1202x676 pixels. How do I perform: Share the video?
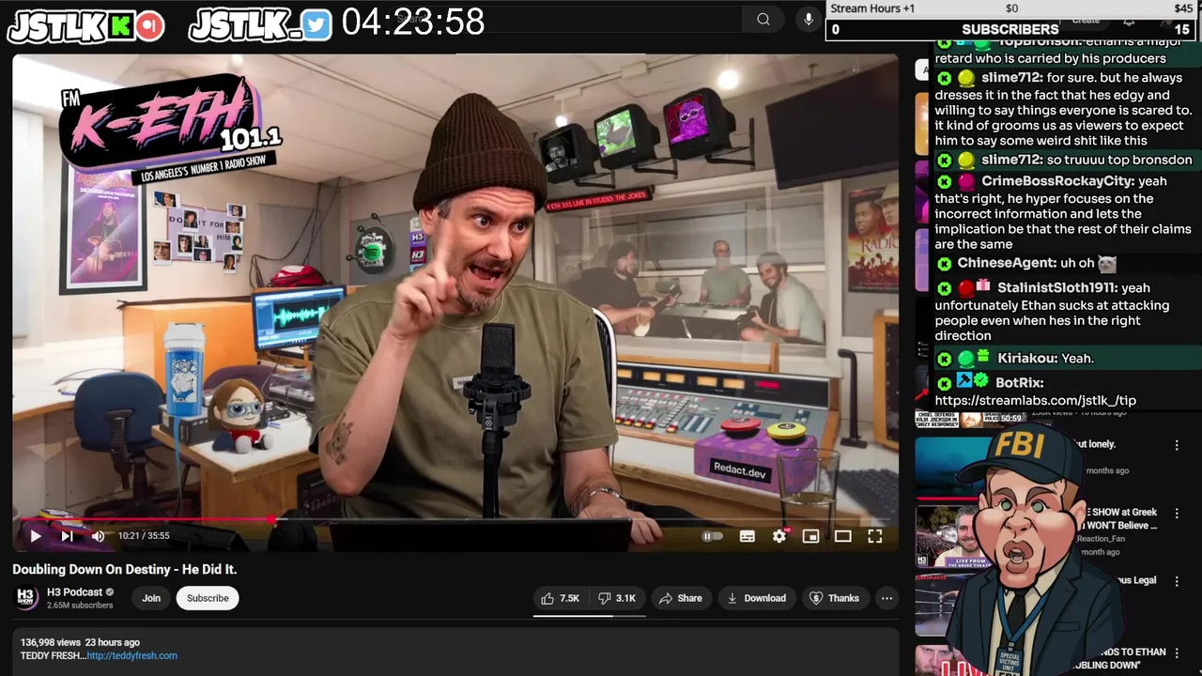click(681, 598)
